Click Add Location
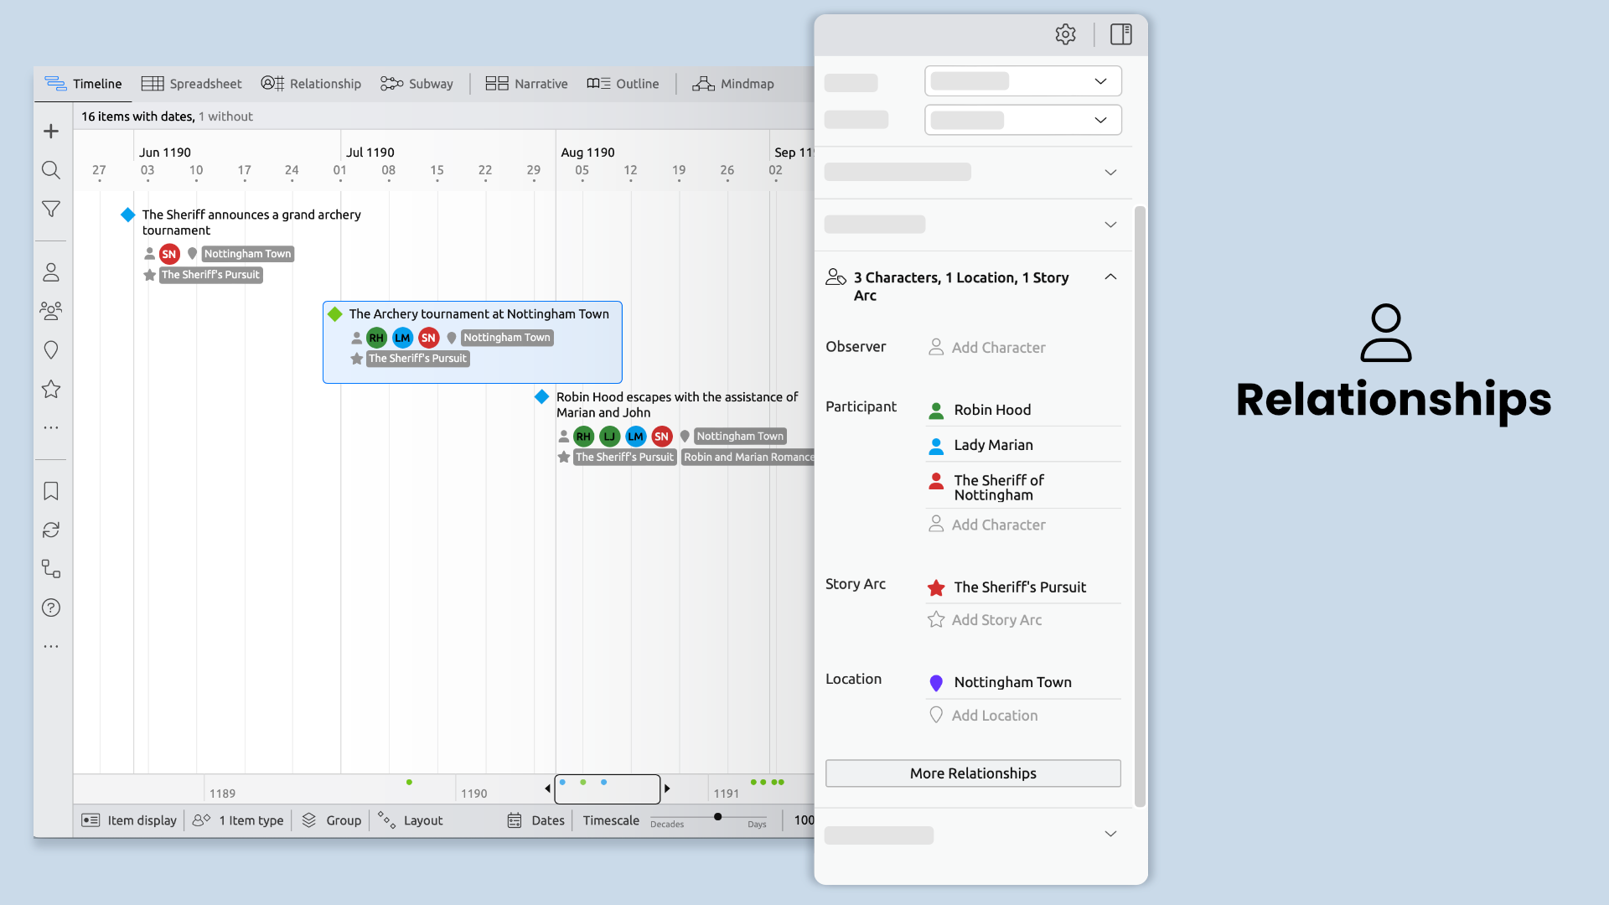This screenshot has height=905, width=1609. [x=983, y=716]
